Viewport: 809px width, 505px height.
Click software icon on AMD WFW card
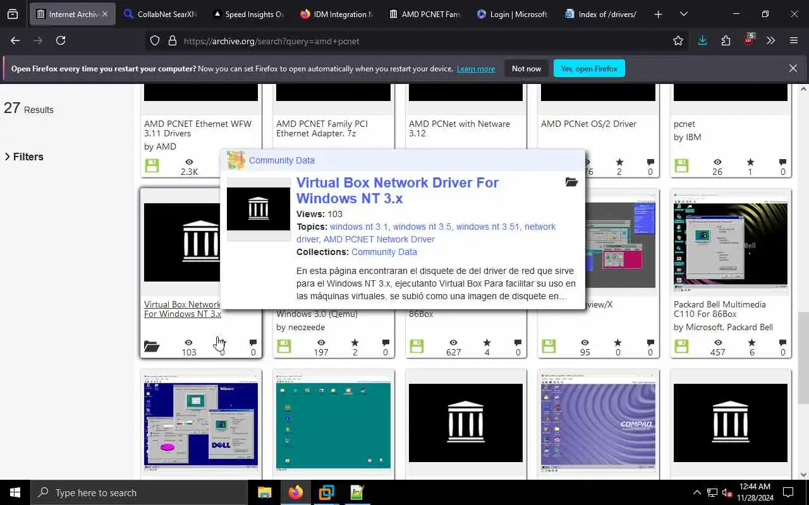click(x=152, y=165)
